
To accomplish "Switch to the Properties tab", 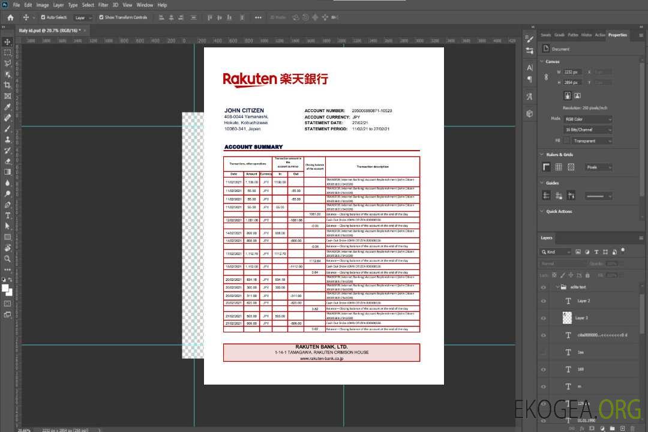I will (x=617, y=35).
